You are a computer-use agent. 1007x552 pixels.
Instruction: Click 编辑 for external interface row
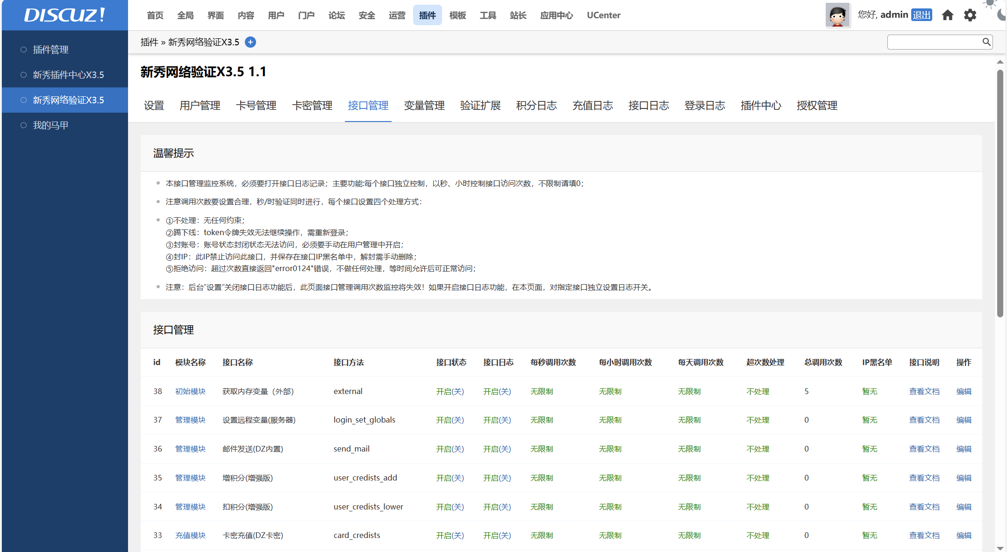pyautogui.click(x=964, y=391)
